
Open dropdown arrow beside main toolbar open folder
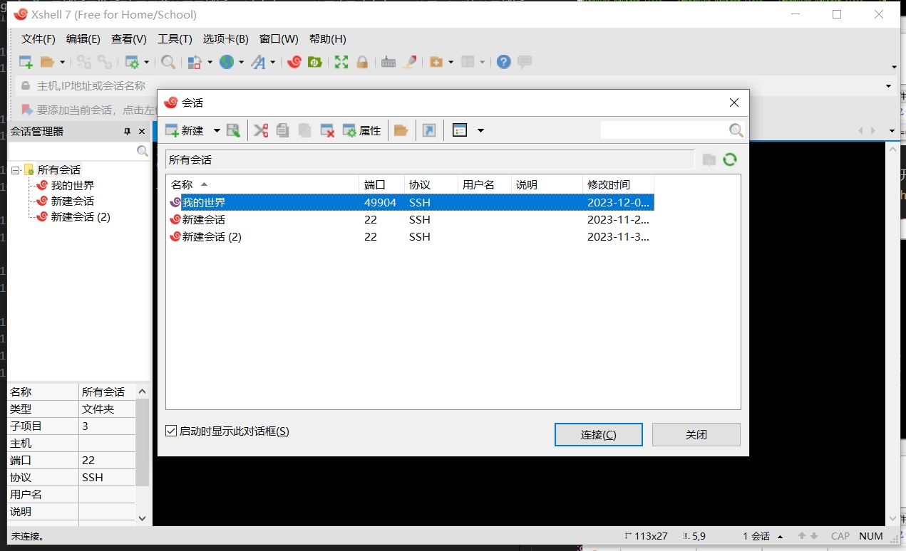[63, 62]
